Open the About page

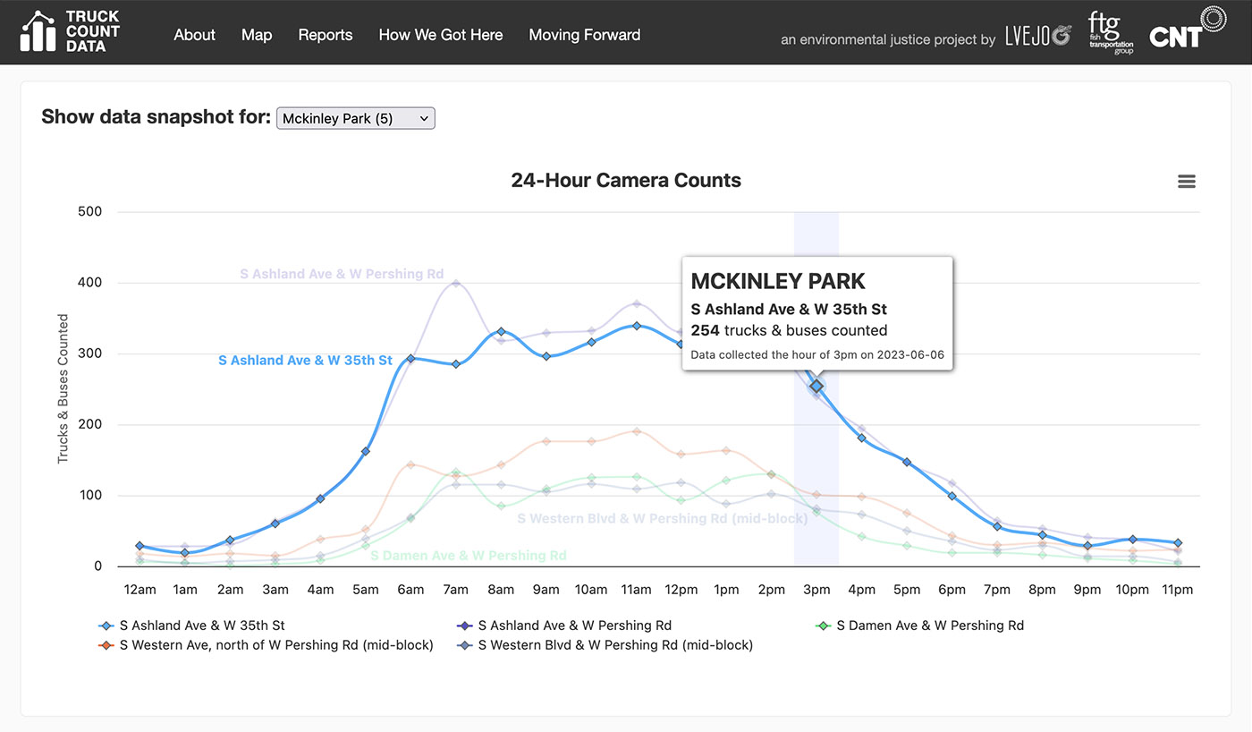(x=194, y=35)
